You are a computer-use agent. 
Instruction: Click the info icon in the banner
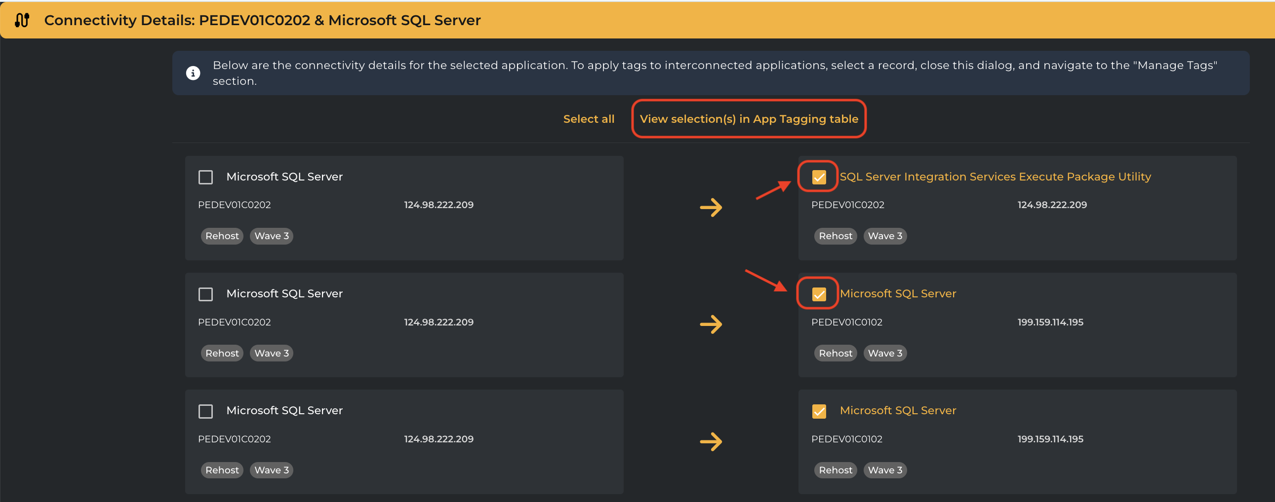193,73
